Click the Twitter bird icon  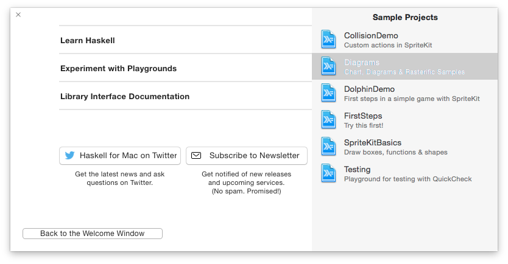point(70,155)
